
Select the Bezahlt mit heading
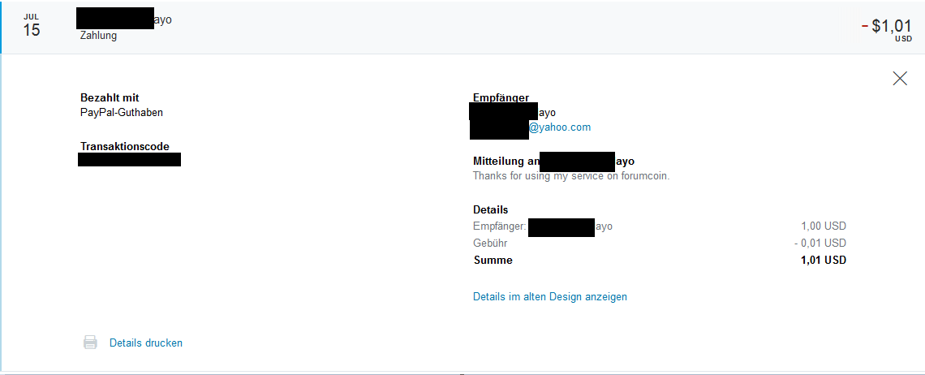110,98
